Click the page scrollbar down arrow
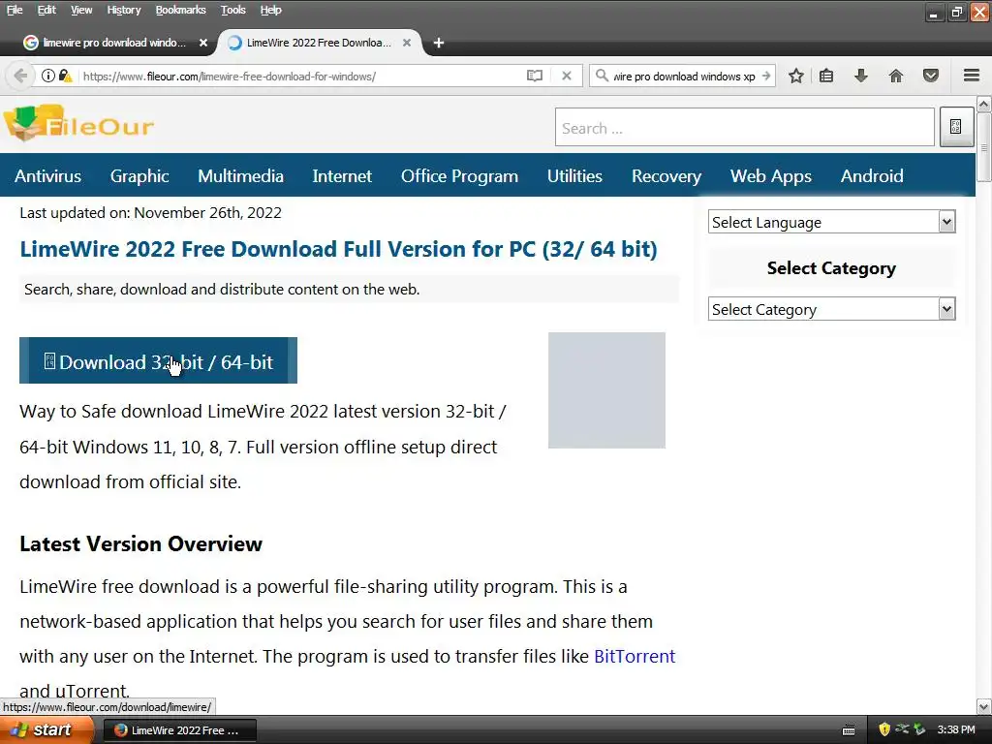 pos(984,706)
